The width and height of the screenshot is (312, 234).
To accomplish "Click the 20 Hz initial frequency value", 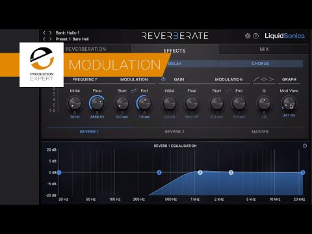I will point(75,117).
